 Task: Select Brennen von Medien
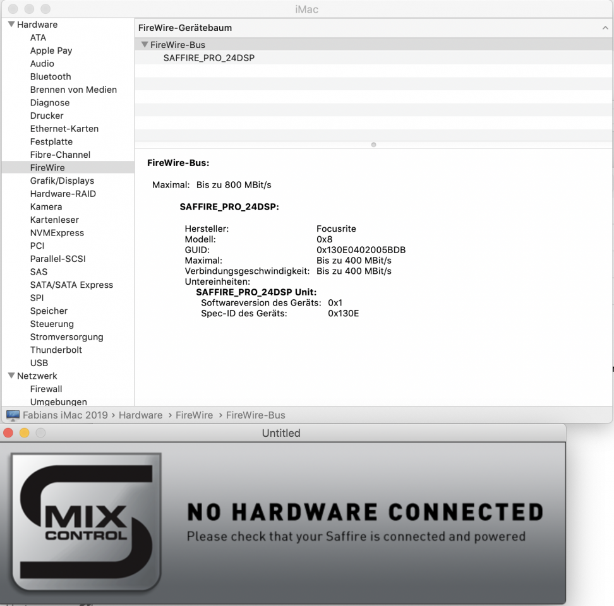point(73,90)
